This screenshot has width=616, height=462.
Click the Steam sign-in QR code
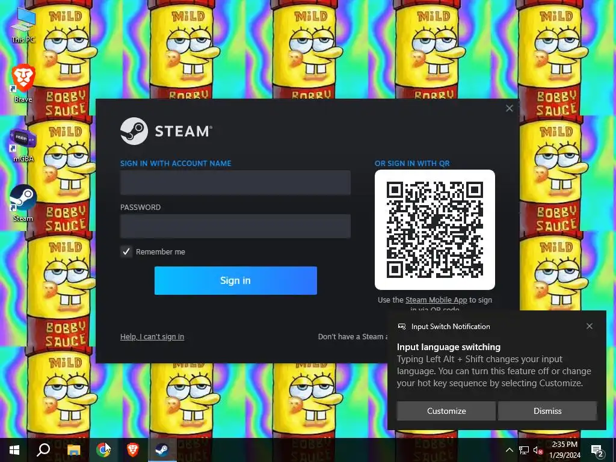(x=435, y=230)
